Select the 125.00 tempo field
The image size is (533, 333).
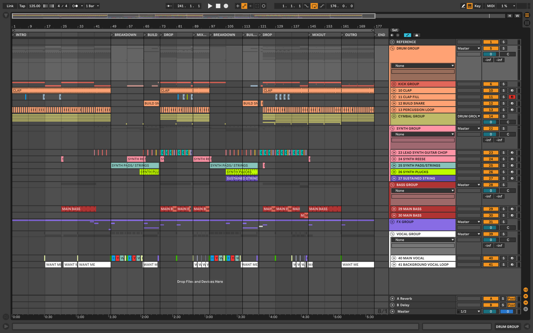click(35, 6)
